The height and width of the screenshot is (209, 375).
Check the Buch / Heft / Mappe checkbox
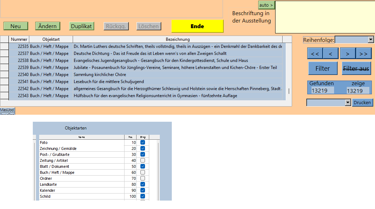(143, 172)
